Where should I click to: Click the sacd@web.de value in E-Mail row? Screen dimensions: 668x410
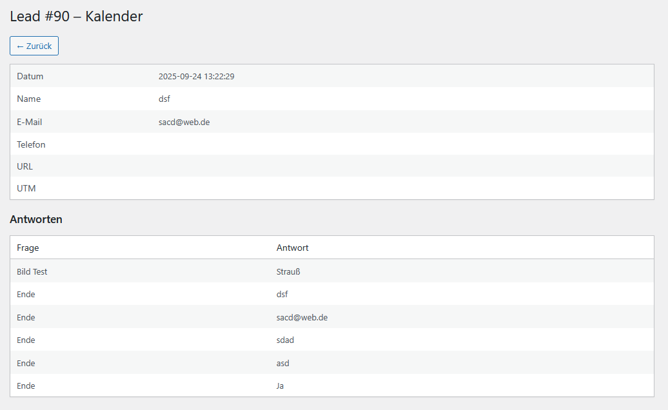tap(184, 122)
